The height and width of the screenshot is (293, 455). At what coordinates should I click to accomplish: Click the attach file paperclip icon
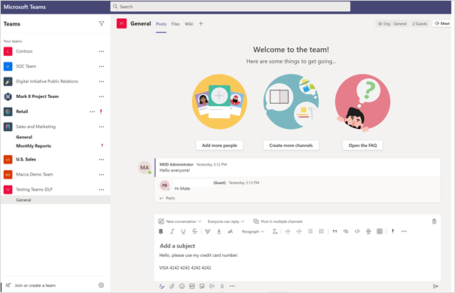172,286
